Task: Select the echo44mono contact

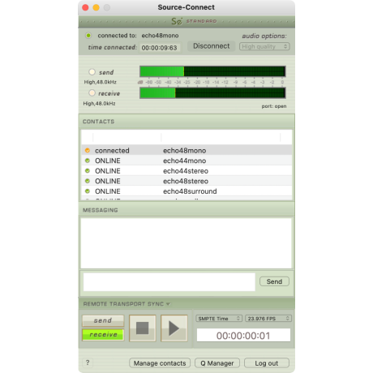Action: [x=186, y=161]
